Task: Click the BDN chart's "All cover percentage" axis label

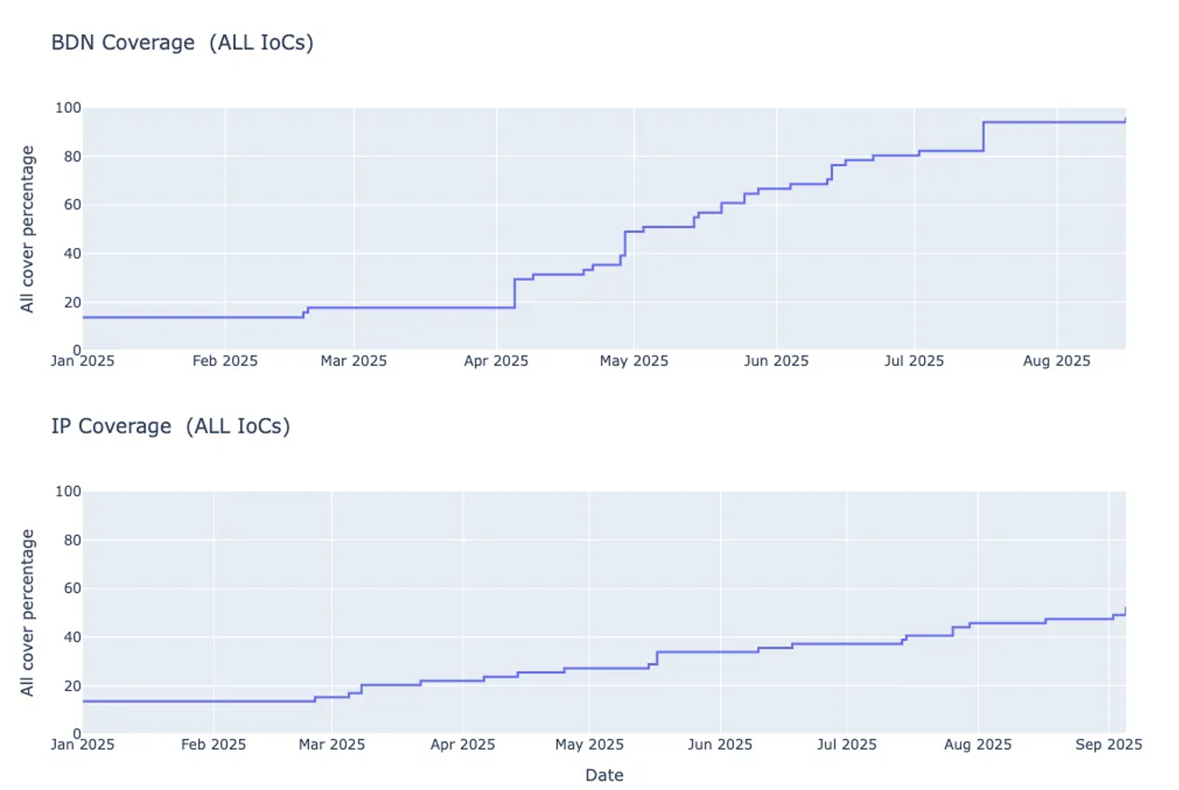Action: point(27,229)
